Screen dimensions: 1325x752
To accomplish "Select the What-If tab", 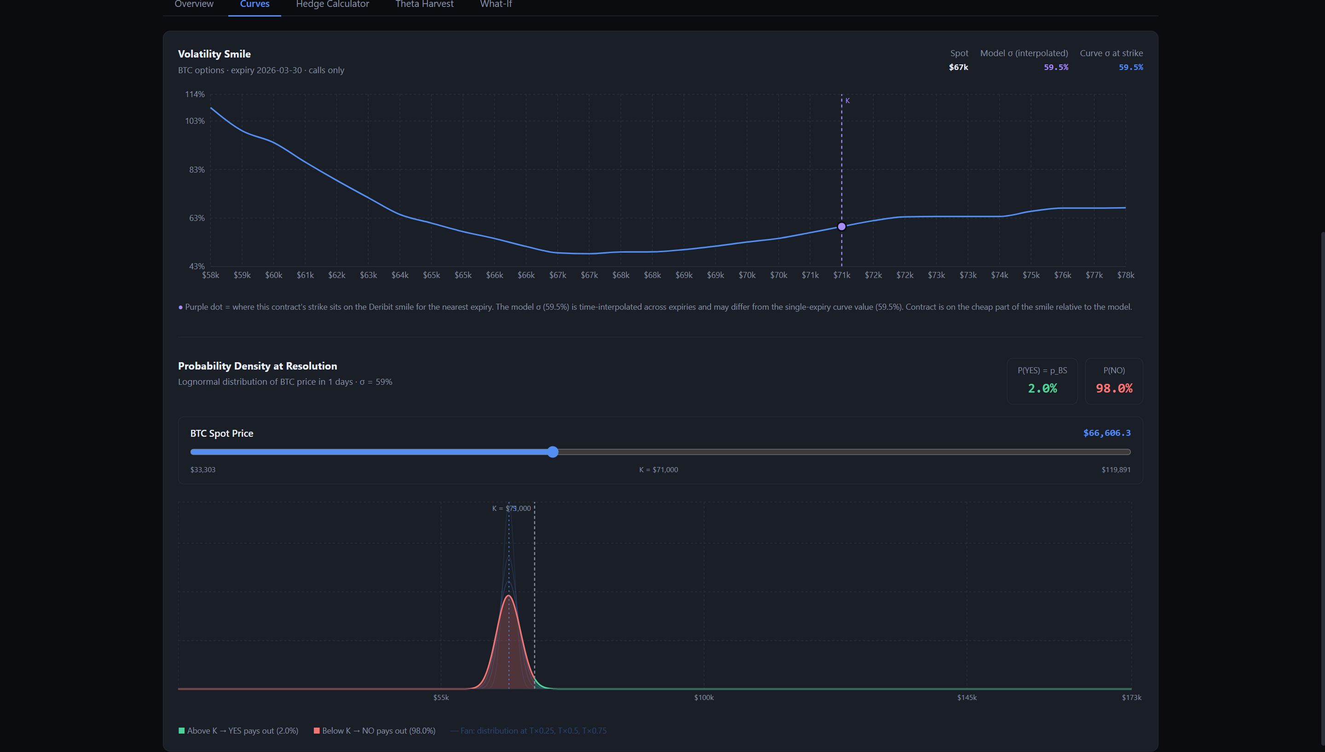I will click(x=496, y=5).
